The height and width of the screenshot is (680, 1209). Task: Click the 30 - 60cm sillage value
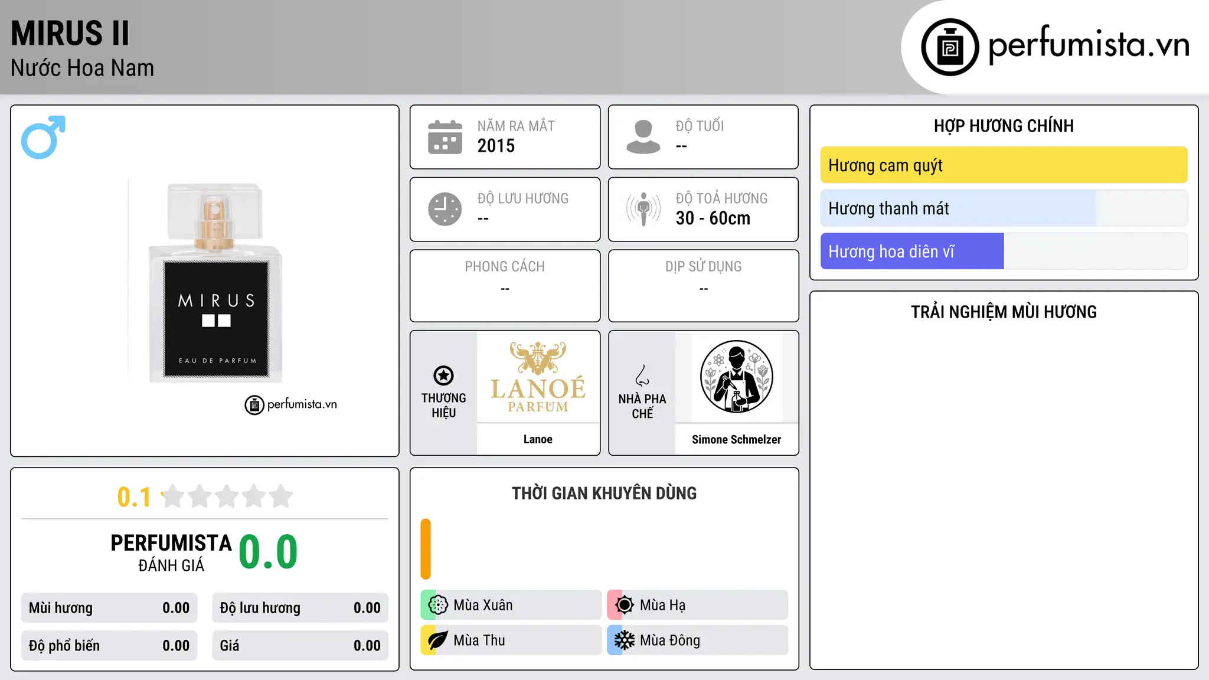(x=713, y=218)
